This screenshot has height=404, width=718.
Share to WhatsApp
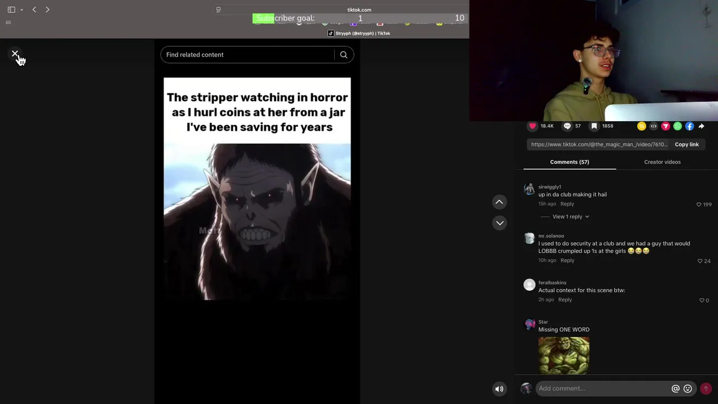(678, 126)
